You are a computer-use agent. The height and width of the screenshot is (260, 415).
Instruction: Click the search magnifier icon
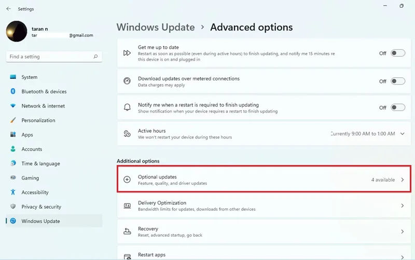tap(95, 57)
